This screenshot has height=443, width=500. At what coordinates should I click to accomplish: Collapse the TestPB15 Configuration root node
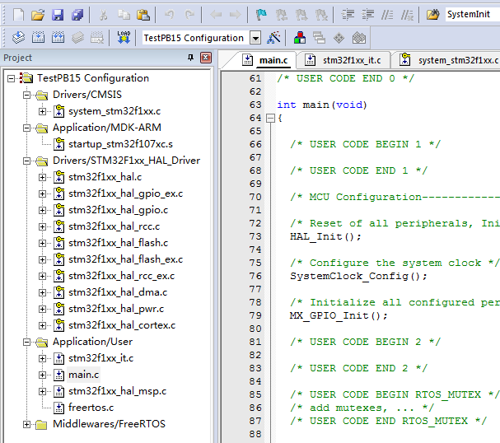(12, 78)
